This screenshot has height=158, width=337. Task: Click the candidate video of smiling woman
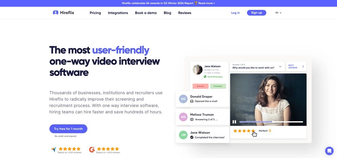pyautogui.click(x=268, y=99)
